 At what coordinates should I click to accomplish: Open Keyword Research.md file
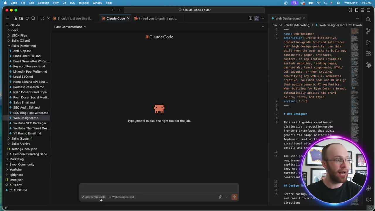pyautogui.click(x=29, y=66)
